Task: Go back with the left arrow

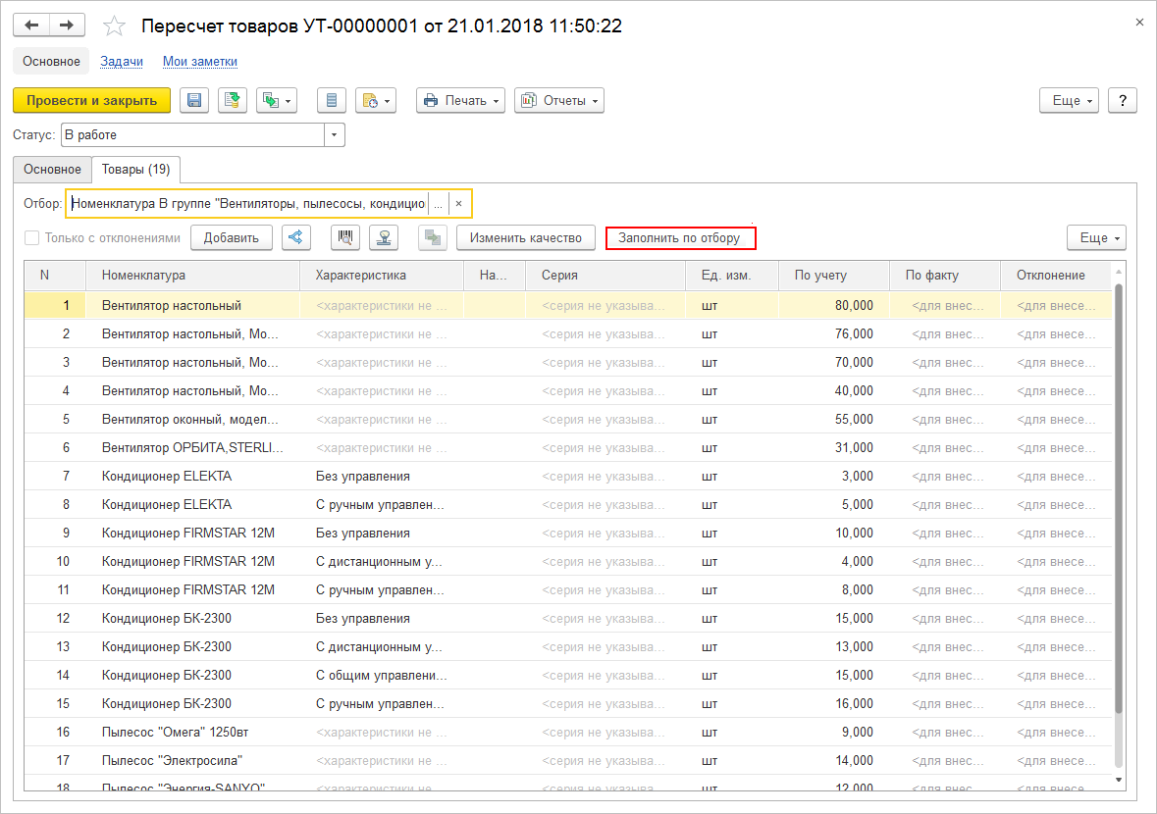Action: (x=31, y=25)
